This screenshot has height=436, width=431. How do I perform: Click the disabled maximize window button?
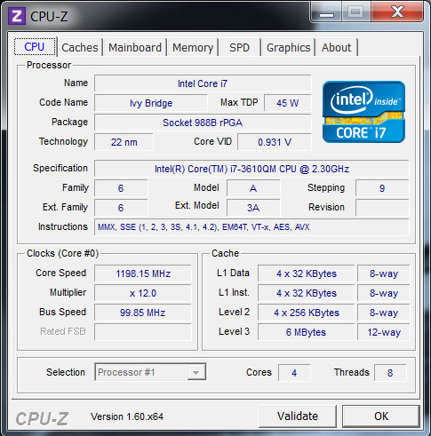(356, 12)
